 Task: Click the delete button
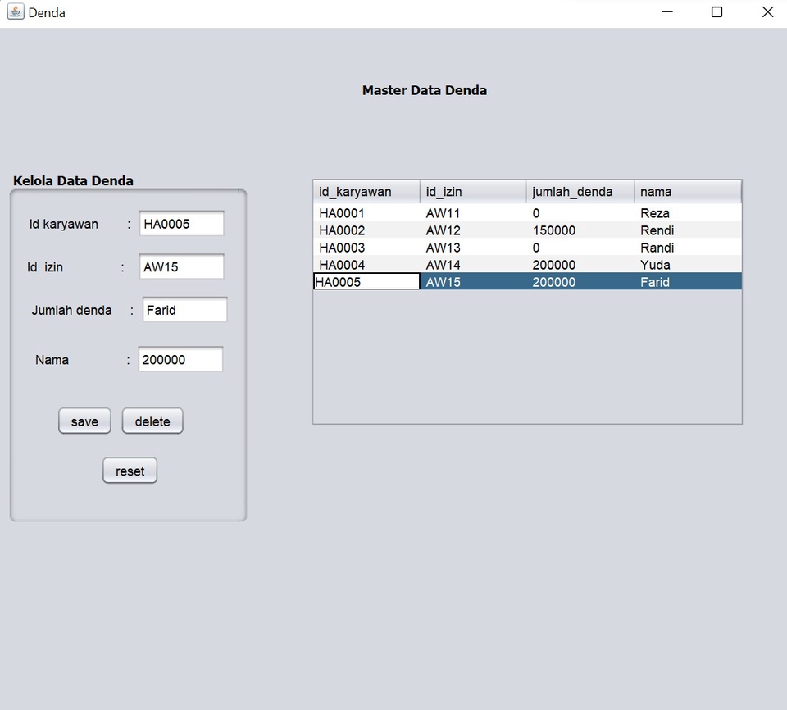coord(152,421)
